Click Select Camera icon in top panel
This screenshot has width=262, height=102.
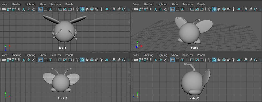4,9
